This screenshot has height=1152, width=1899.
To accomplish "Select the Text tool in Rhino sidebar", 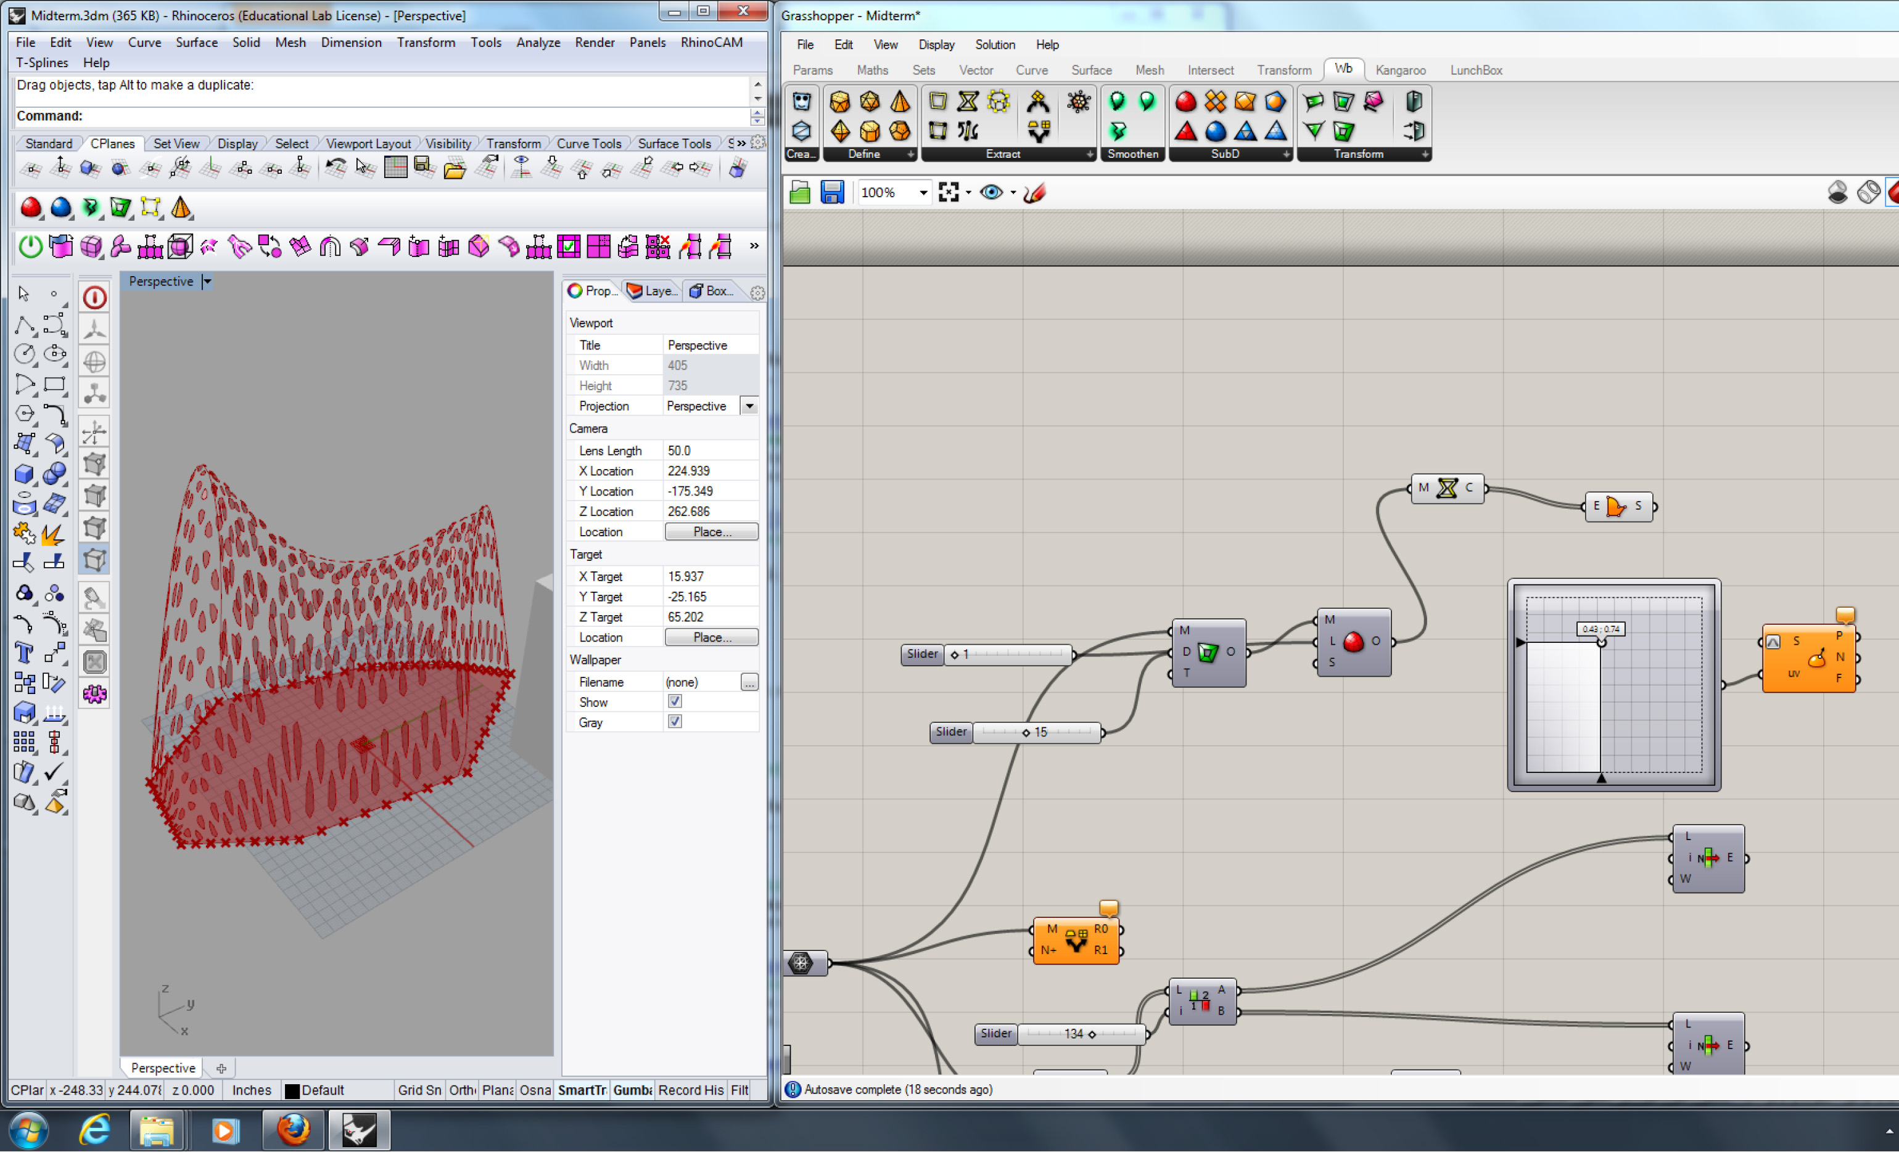I will point(24,653).
